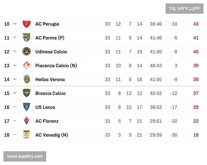Open the Udinese Calcio logo
The image size is (207, 165).
27,51
